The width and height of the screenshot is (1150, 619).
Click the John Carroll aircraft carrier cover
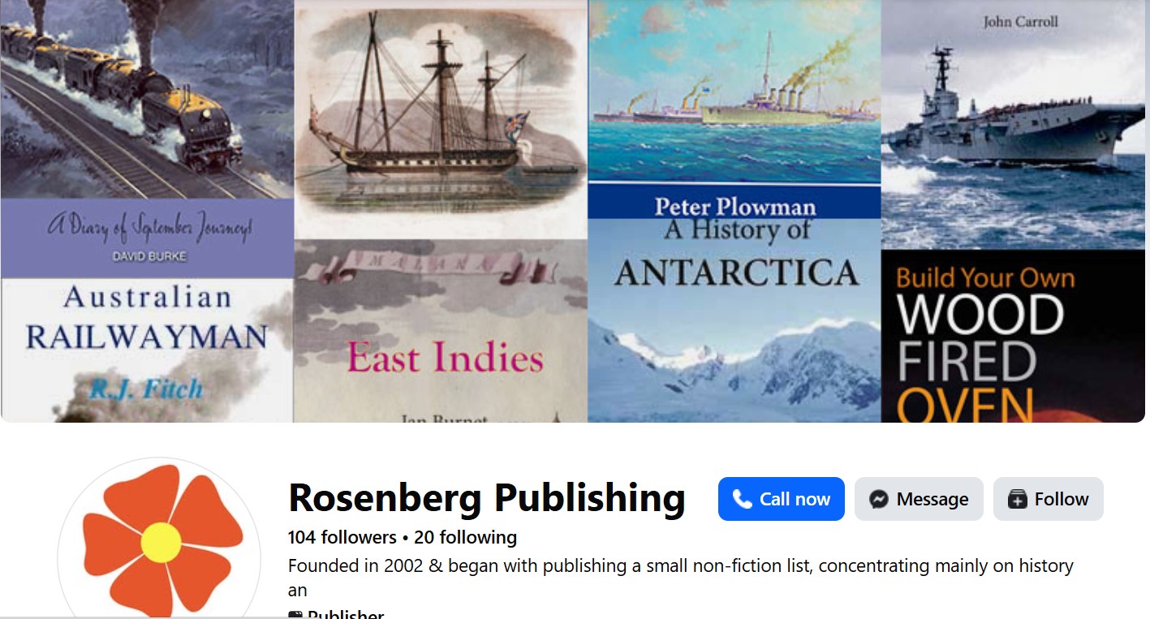coord(1013,124)
